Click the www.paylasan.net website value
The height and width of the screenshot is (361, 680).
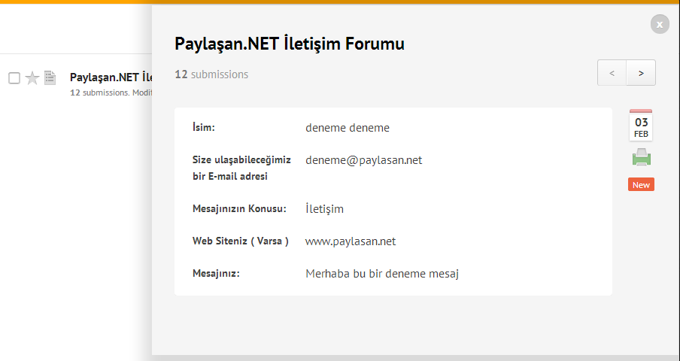click(351, 241)
